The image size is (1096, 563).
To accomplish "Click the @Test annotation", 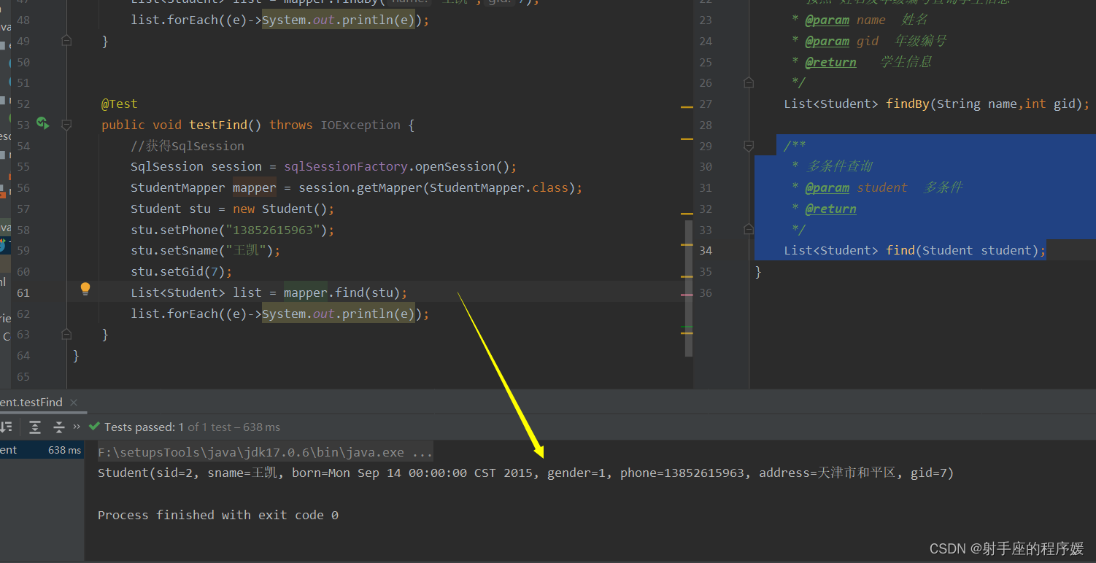I will tap(120, 104).
